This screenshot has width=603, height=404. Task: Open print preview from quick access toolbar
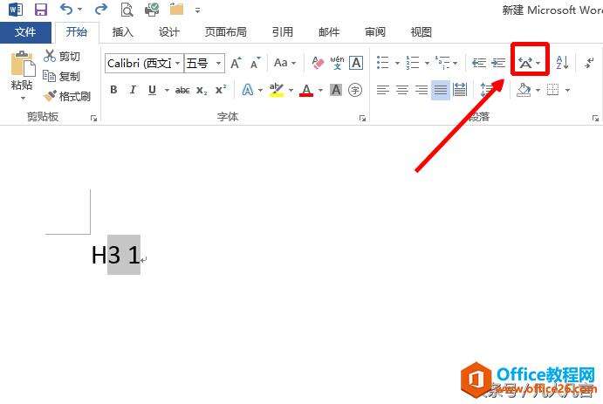(127, 10)
